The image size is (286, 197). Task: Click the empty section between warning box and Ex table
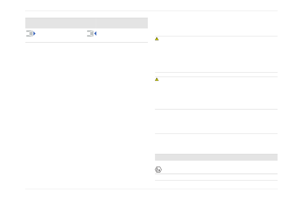pyautogui.click(x=216, y=122)
